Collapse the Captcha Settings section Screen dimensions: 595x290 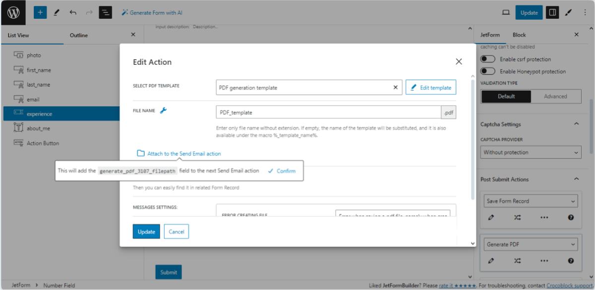pos(576,124)
